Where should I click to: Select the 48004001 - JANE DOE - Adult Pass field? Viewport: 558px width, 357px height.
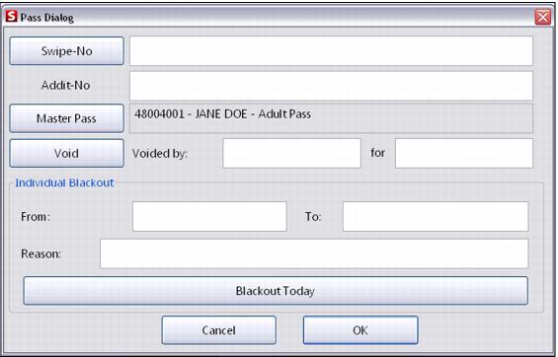tap(331, 118)
